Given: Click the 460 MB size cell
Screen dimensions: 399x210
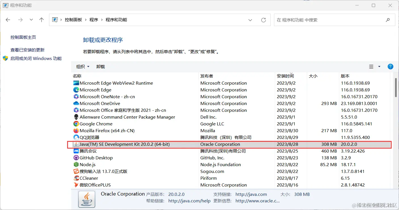Looking at the screenshot, I should [x=329, y=151].
